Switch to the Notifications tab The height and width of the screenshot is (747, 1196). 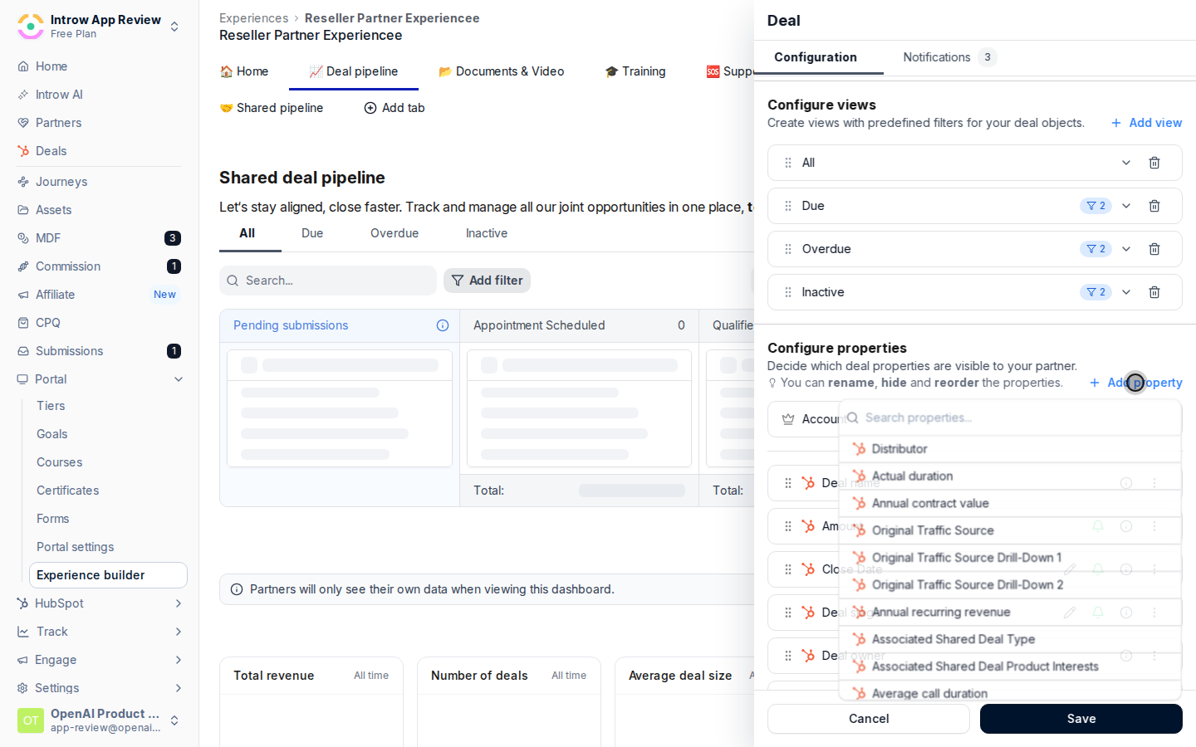(949, 57)
